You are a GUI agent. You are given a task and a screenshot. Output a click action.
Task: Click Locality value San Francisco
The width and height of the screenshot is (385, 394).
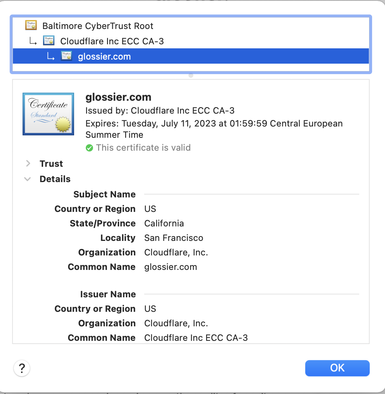click(x=174, y=238)
